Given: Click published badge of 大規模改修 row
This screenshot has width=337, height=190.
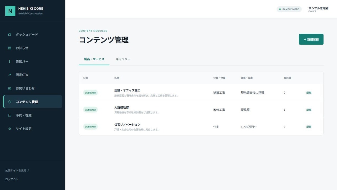Looking at the screenshot, I should pos(90,110).
